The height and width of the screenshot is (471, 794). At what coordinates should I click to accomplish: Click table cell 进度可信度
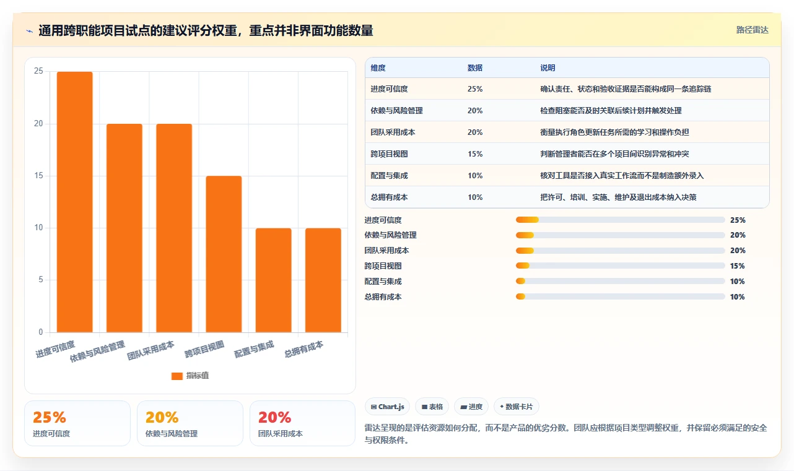(x=389, y=89)
